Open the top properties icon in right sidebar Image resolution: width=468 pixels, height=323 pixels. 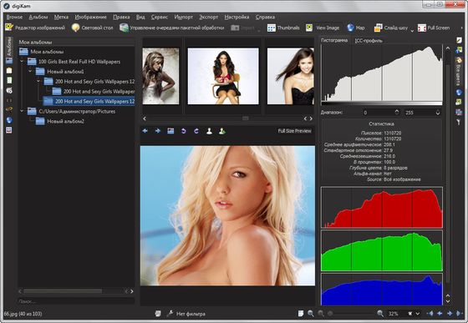(x=459, y=41)
